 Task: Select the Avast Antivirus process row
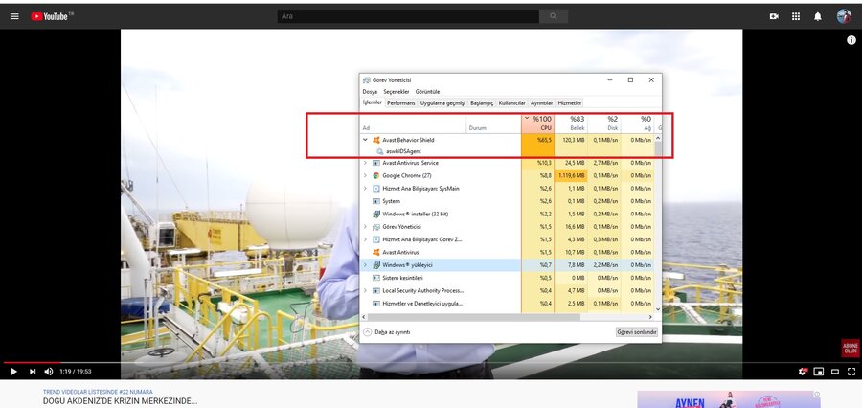pyautogui.click(x=507, y=252)
